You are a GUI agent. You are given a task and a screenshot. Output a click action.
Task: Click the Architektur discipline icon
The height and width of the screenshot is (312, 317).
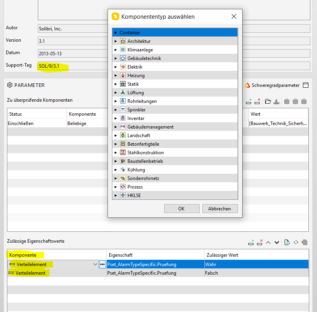click(x=123, y=41)
